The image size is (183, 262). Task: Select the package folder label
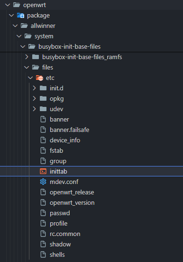click(x=38, y=16)
